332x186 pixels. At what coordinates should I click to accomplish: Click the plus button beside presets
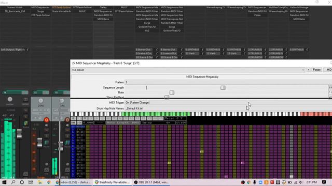coord(309,70)
